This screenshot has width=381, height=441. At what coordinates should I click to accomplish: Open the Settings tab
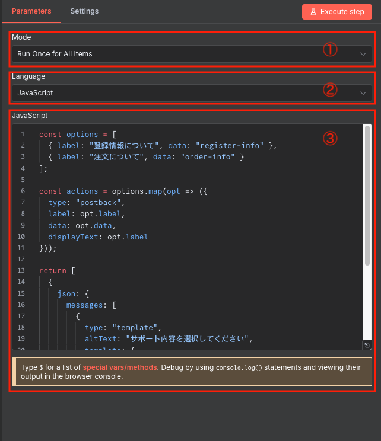coord(84,11)
